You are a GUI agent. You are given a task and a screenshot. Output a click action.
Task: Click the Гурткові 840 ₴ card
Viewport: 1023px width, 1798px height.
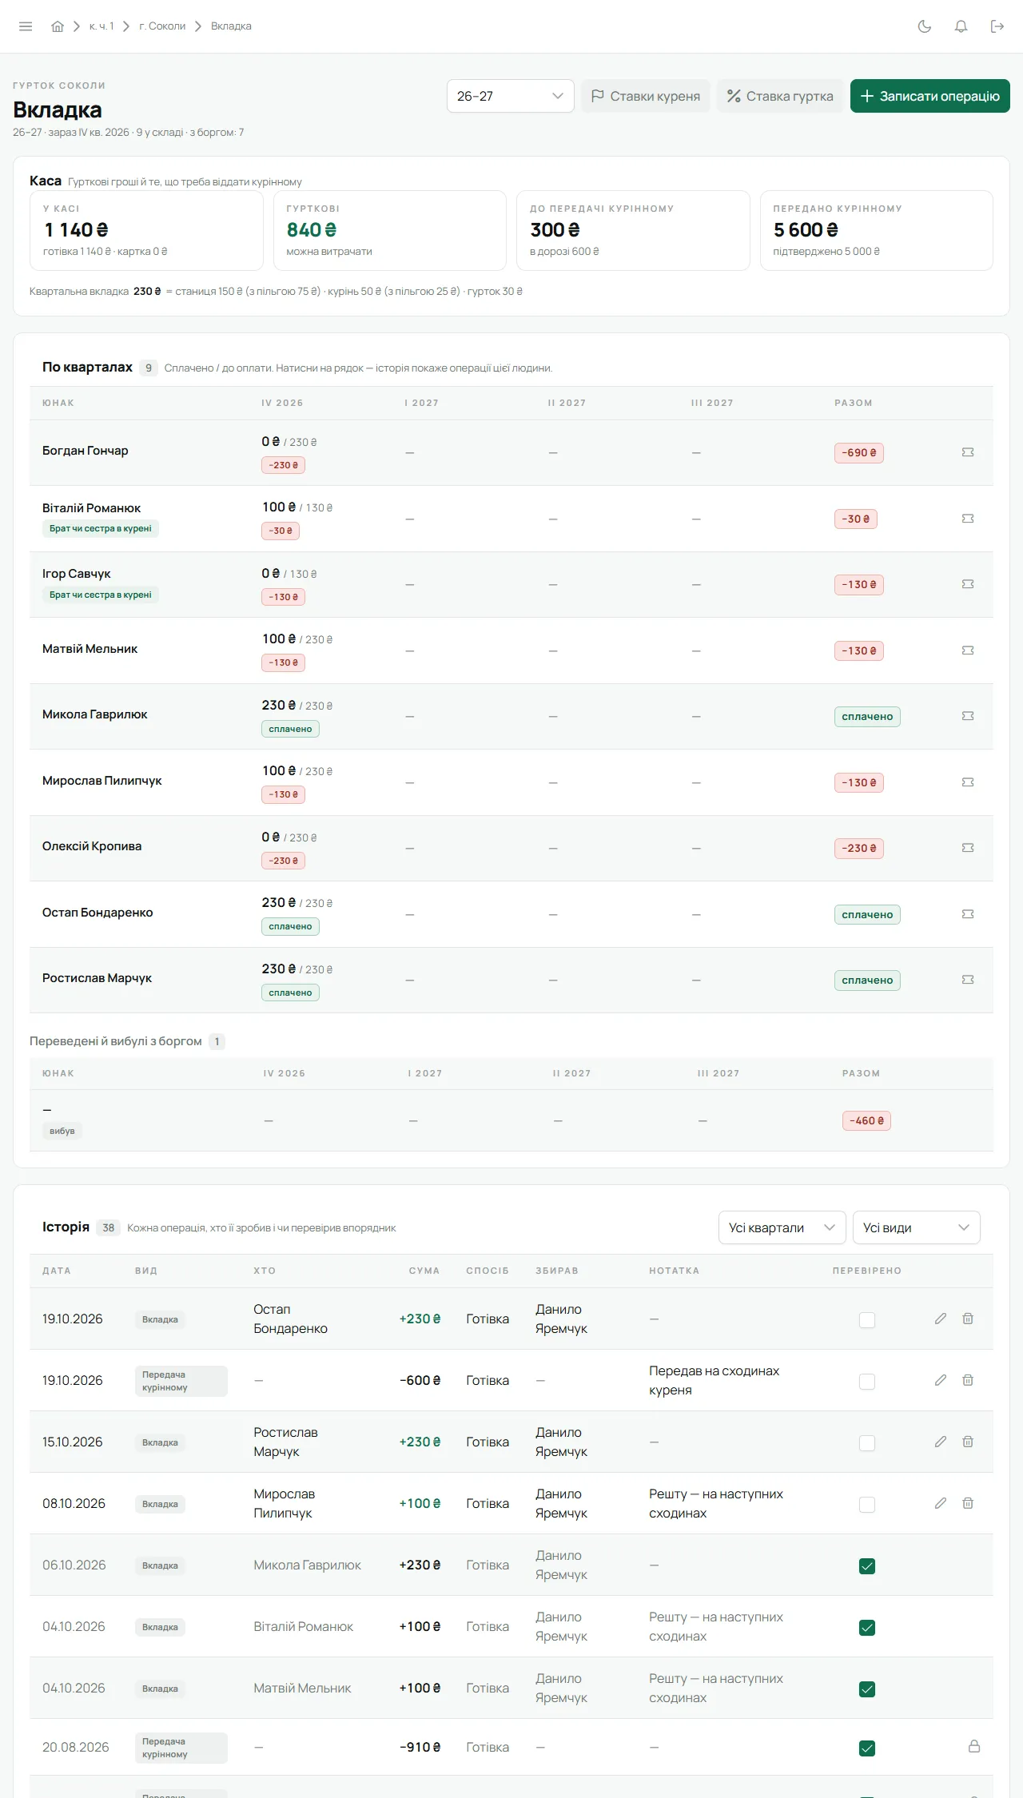(x=390, y=230)
